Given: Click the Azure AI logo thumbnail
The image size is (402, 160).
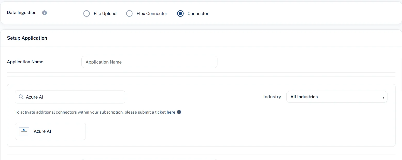Looking at the screenshot, I should click(x=24, y=131).
